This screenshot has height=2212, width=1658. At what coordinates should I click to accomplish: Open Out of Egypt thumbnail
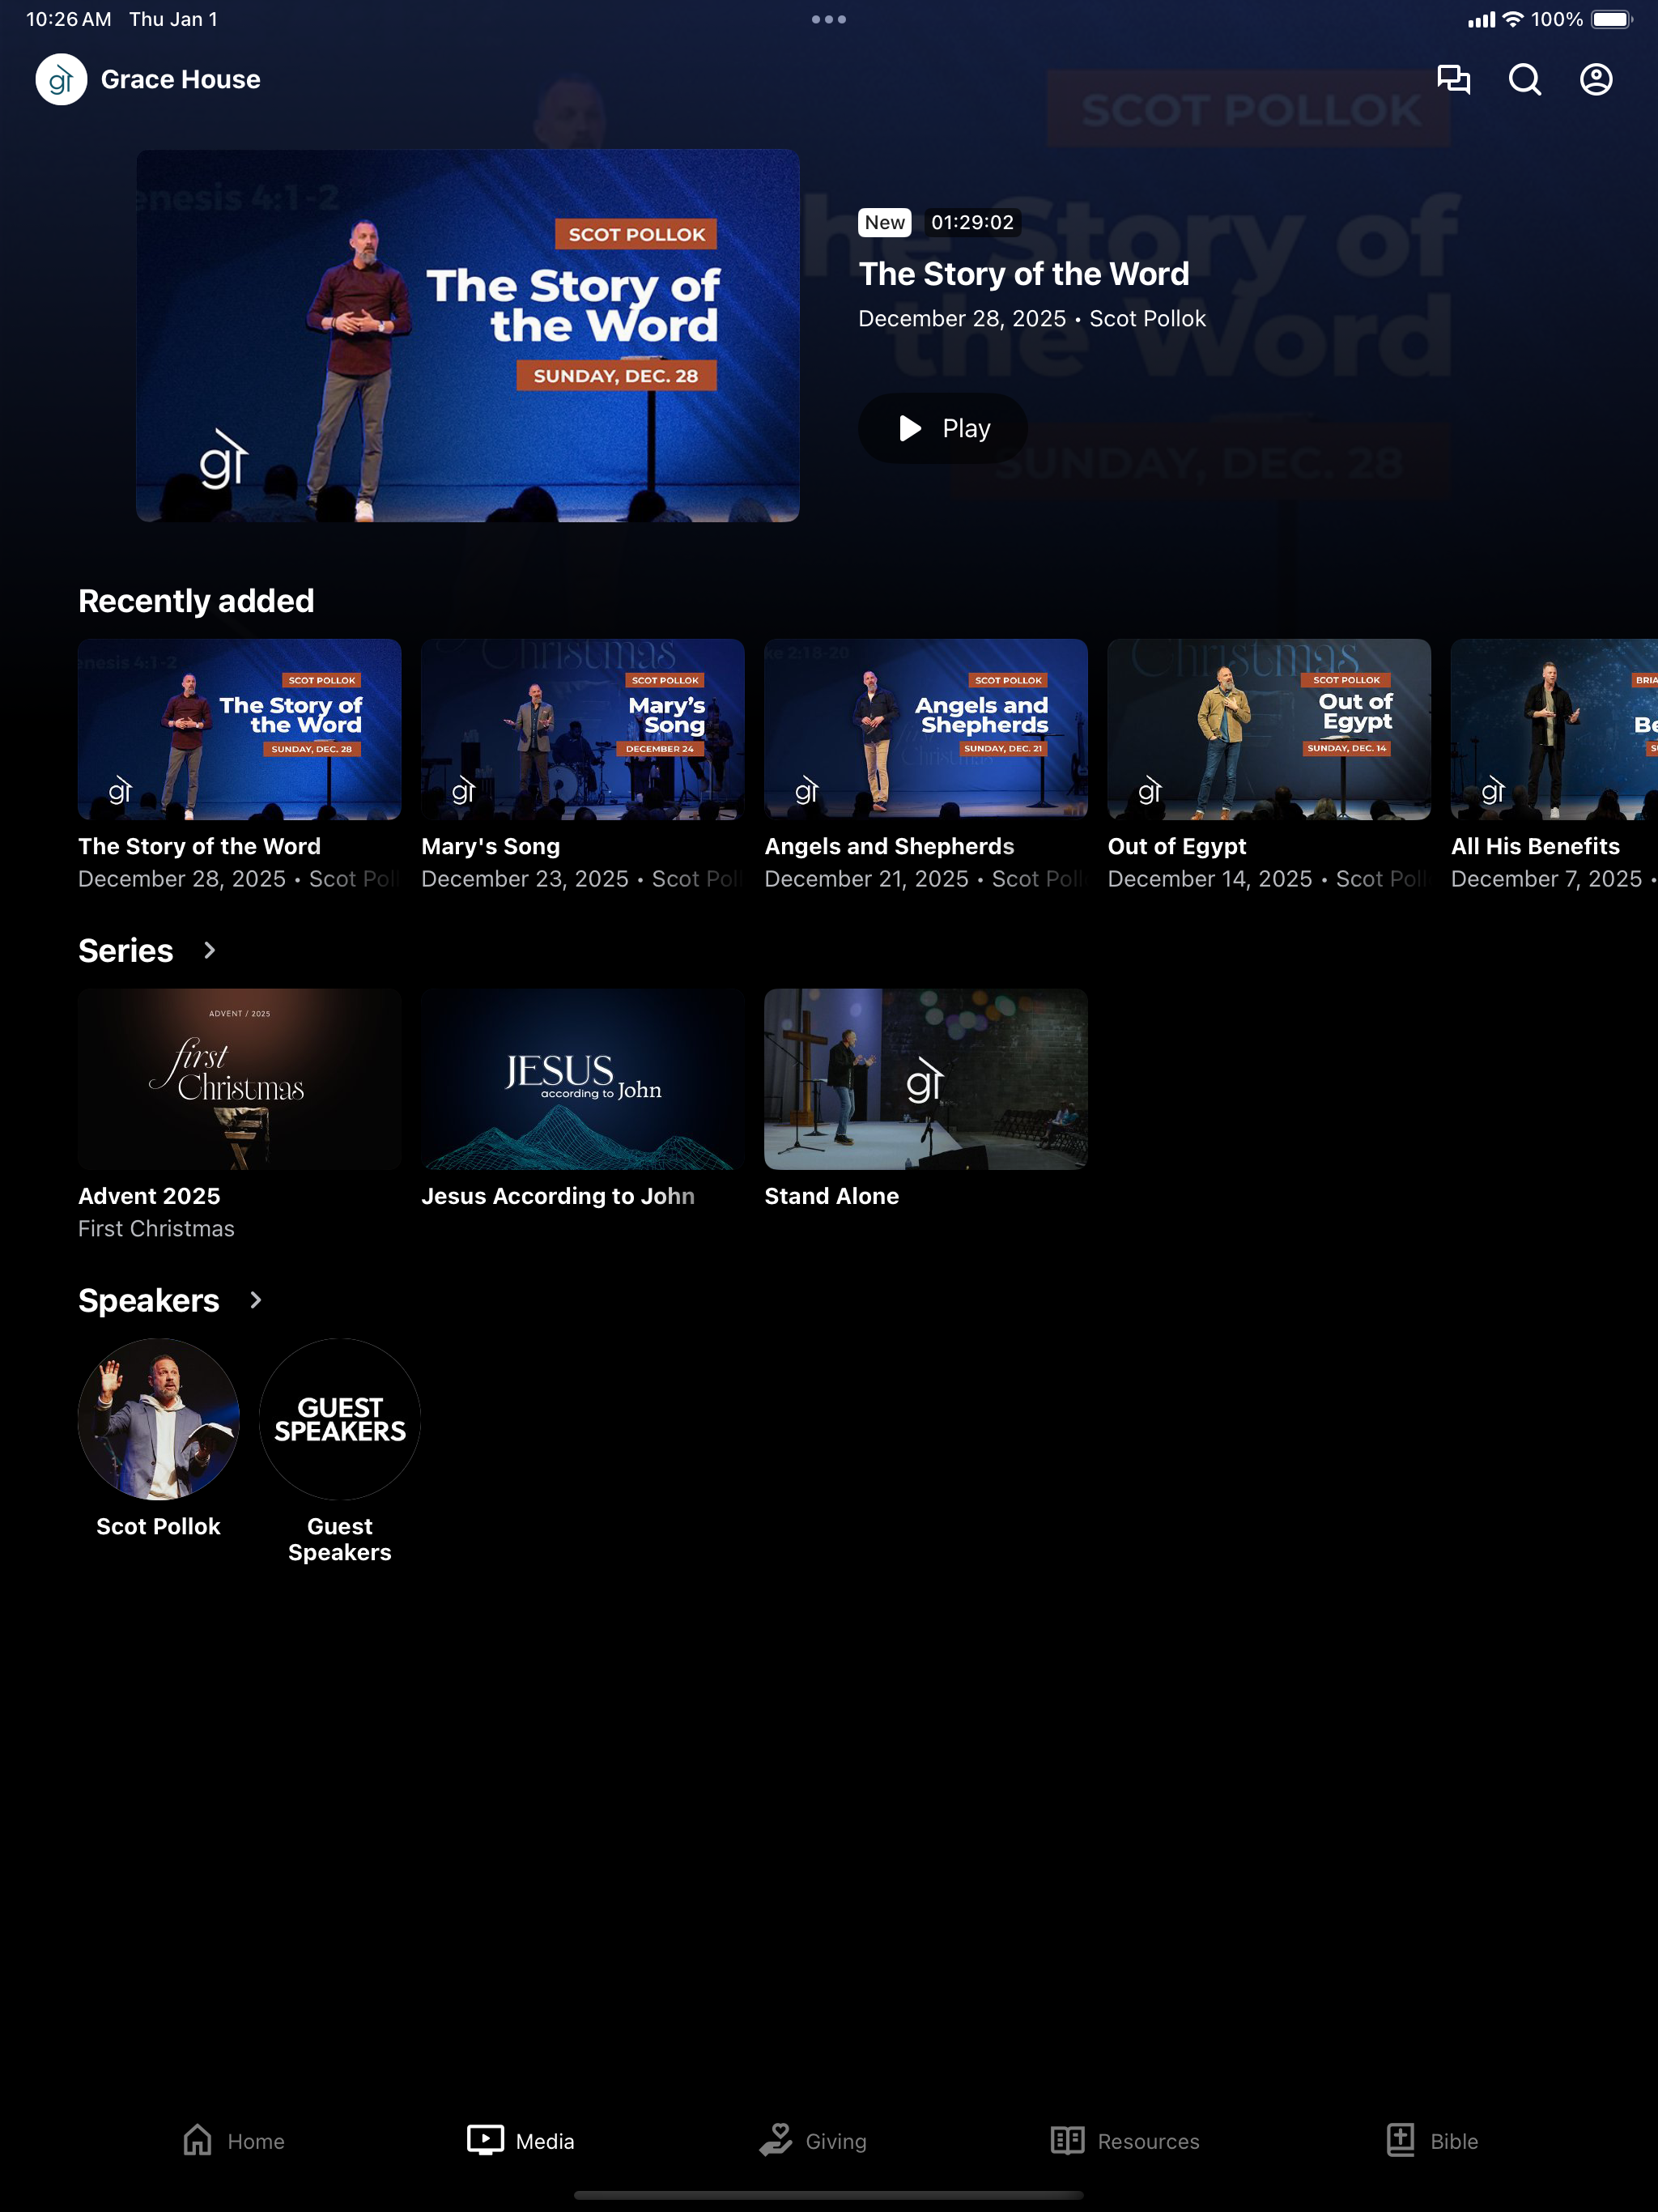click(x=1269, y=729)
